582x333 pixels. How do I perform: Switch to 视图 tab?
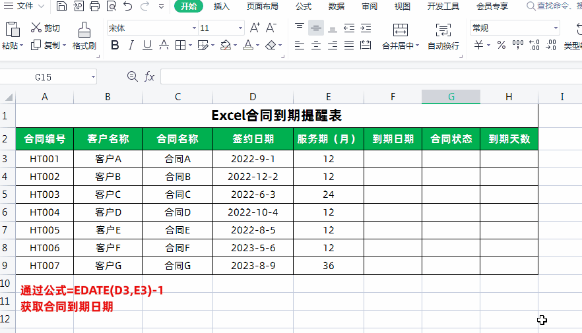(403, 7)
